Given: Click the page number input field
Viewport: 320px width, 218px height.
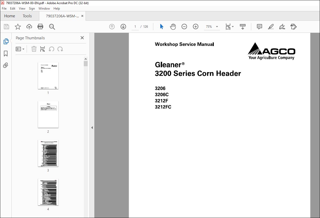Looking at the screenshot, I should coord(135,27).
